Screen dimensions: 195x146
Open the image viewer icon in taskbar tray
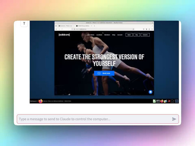coord(165,101)
